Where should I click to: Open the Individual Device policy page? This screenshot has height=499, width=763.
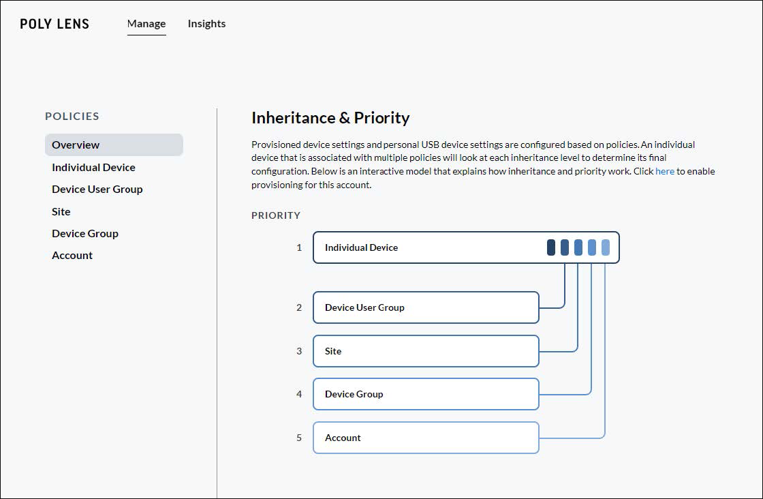(93, 167)
